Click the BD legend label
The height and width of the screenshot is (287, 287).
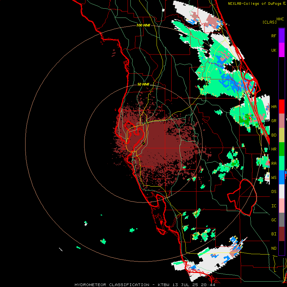[274, 135]
